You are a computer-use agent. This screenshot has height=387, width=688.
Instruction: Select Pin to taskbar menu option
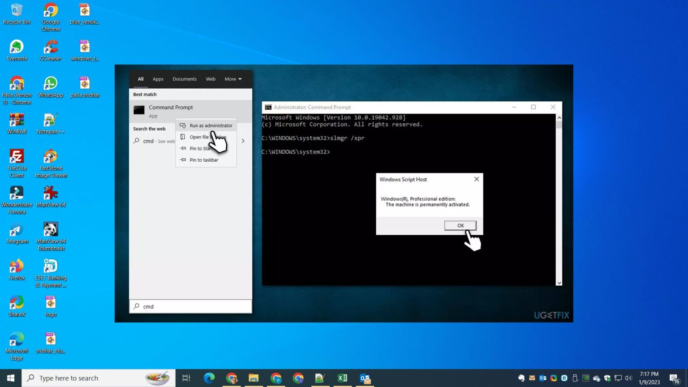(204, 160)
